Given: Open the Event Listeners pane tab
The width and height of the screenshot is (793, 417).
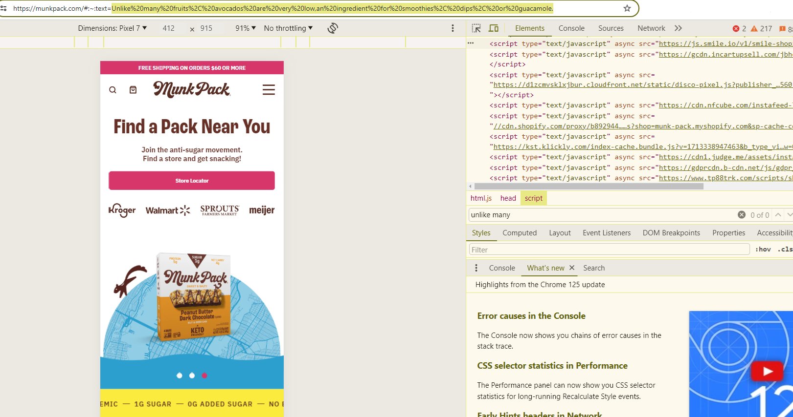Looking at the screenshot, I should tap(607, 233).
